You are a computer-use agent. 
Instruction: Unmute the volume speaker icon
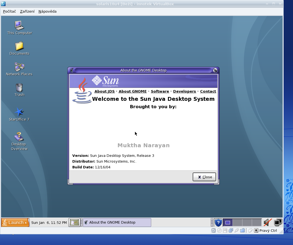pyautogui.click(x=268, y=222)
